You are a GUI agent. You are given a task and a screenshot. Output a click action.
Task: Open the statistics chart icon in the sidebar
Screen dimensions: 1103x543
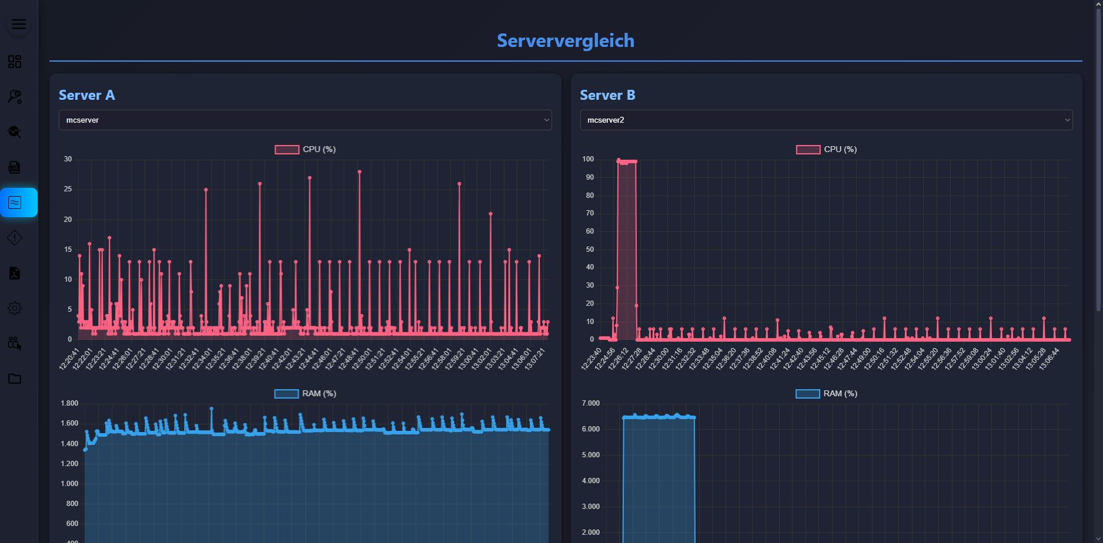tap(15, 132)
